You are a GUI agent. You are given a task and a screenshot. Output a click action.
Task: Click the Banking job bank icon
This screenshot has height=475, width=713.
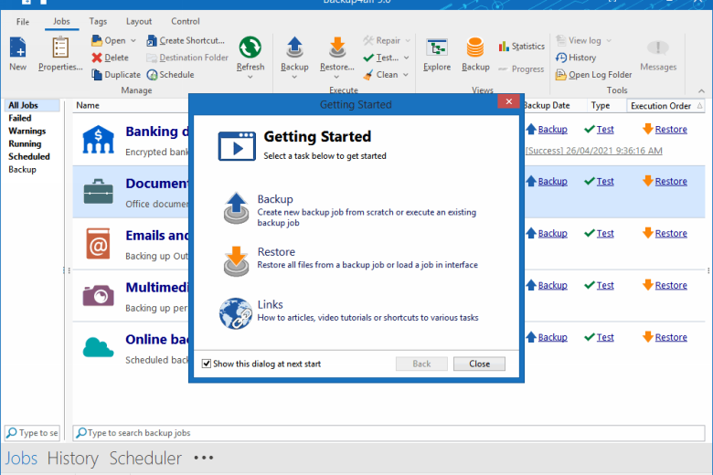[x=98, y=140]
